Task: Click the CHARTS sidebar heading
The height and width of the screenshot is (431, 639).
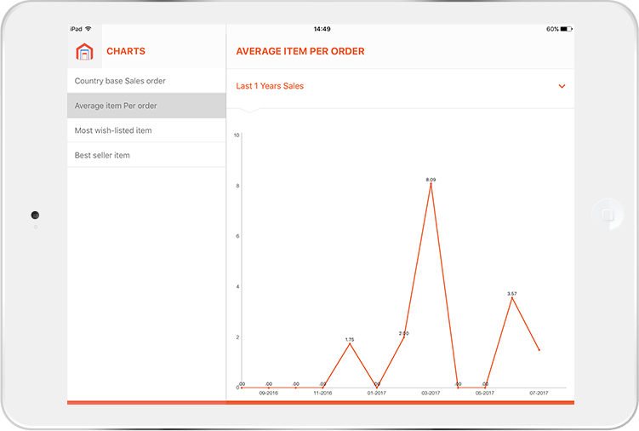Action: pos(125,52)
